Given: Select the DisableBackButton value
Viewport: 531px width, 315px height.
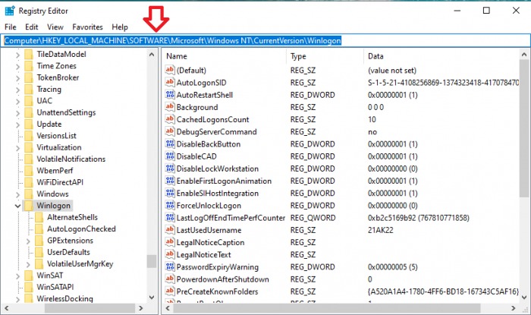Looking at the screenshot, I should 209,144.
